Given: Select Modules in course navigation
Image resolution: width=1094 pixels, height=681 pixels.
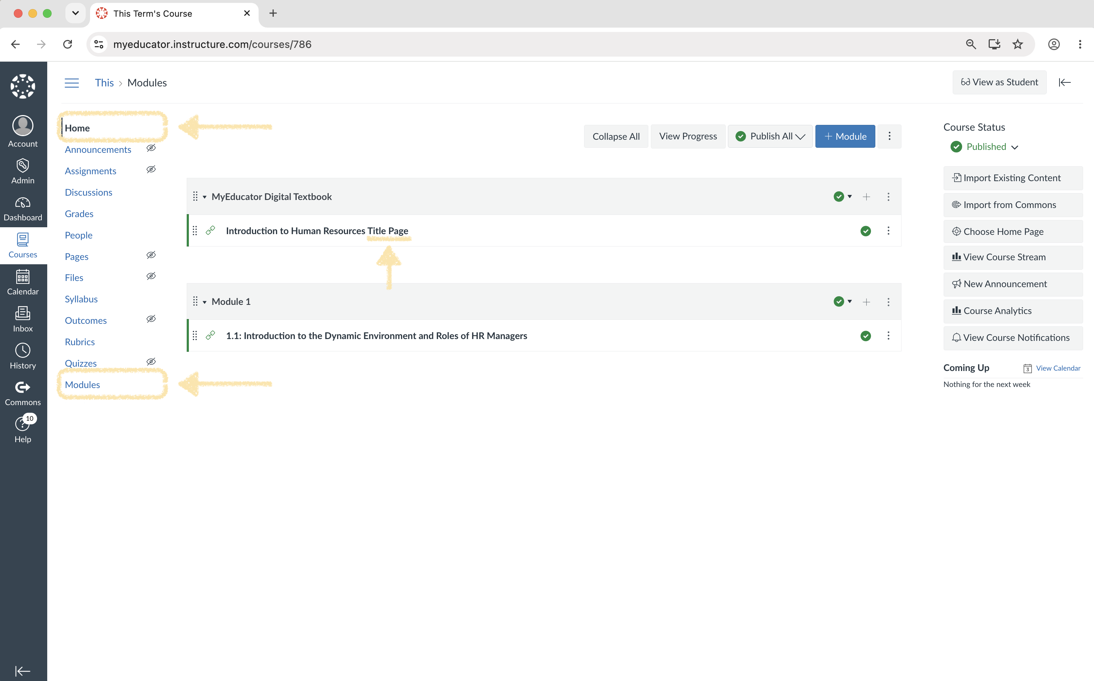Looking at the screenshot, I should click(82, 385).
